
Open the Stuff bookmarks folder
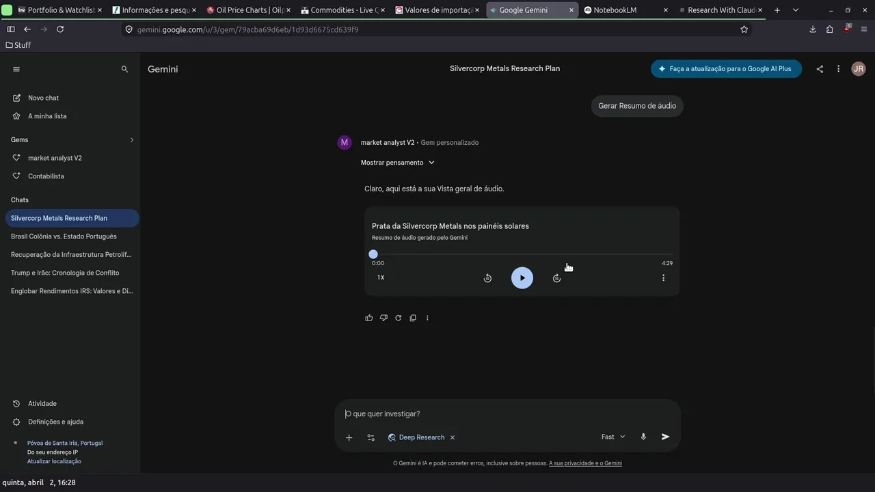coord(18,45)
